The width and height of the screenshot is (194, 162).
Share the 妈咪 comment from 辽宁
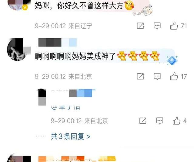point(140,26)
